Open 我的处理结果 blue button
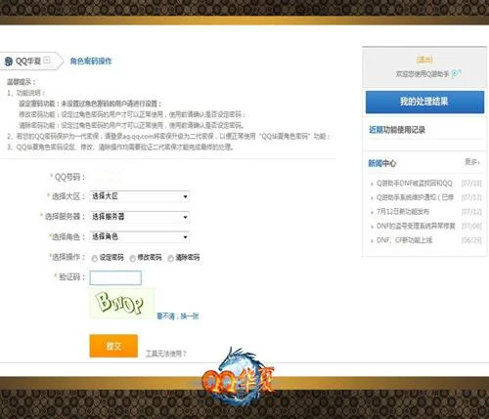 [424, 102]
